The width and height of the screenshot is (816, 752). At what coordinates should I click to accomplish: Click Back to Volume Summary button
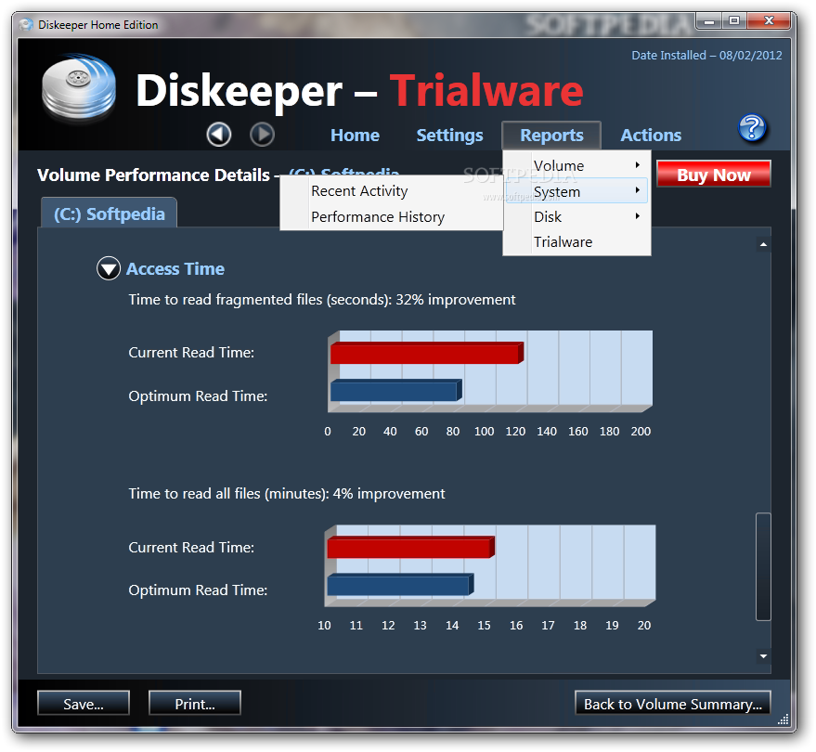coord(672,703)
